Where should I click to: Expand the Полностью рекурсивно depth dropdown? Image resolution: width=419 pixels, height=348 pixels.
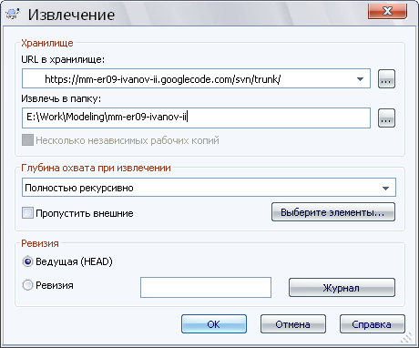385,188
